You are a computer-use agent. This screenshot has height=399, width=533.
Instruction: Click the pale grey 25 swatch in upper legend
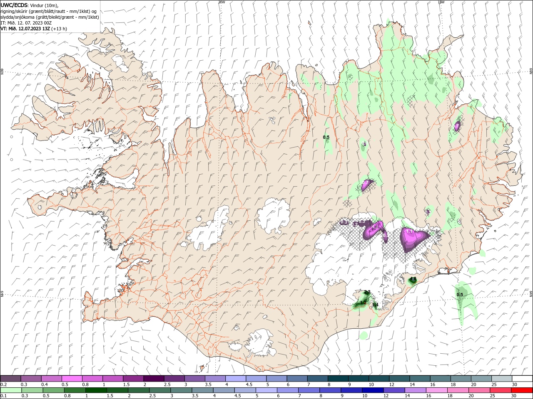click(502, 379)
